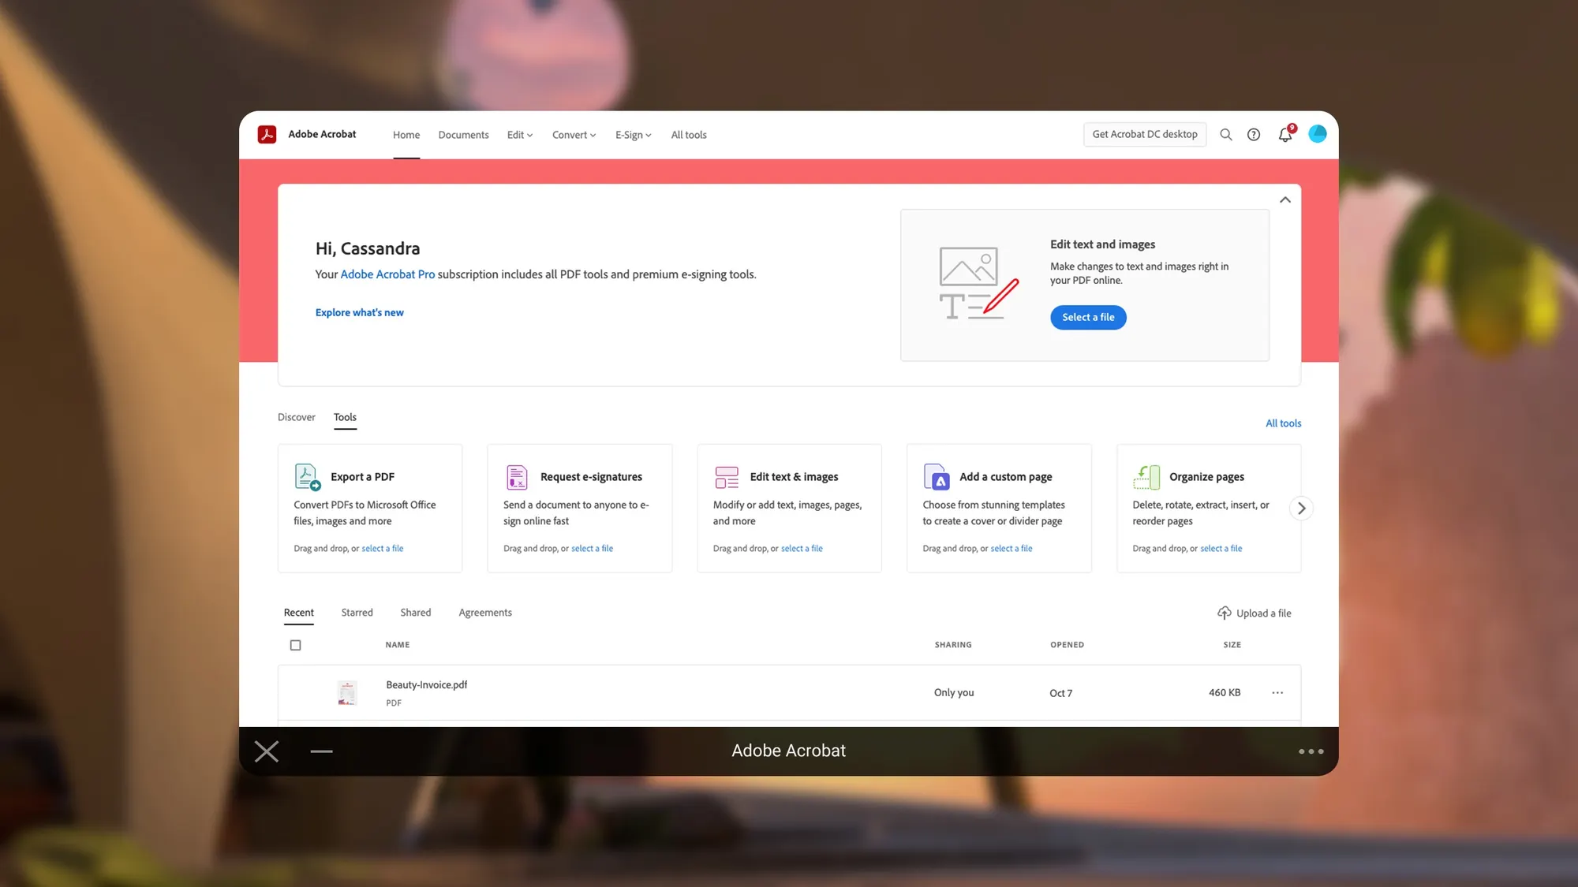Click the Organize pages tool icon
This screenshot has height=887, width=1578.
tap(1146, 476)
